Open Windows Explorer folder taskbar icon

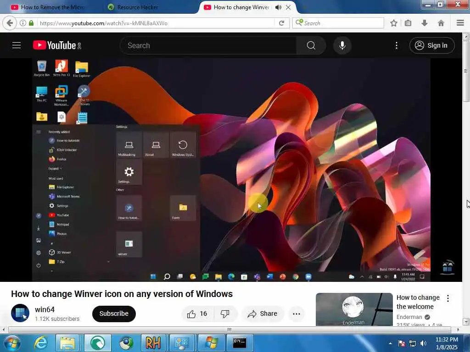click(x=67, y=343)
